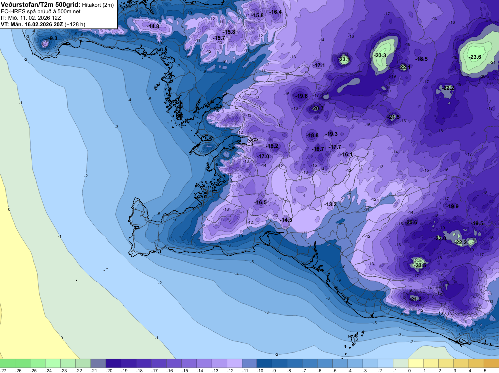Click the -18.7 temperature value

click(318, 149)
